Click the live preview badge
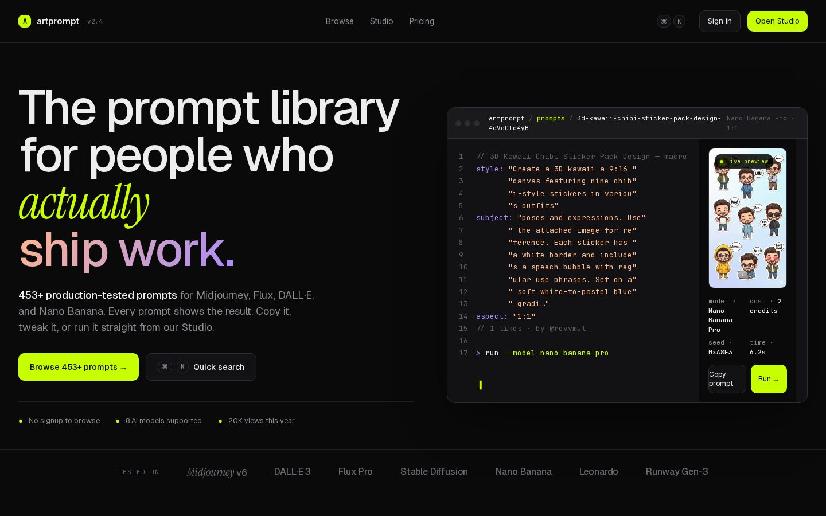 [743, 162]
